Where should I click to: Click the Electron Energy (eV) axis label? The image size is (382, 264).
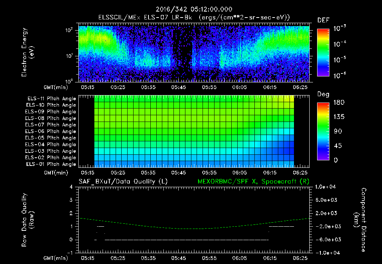28,52
